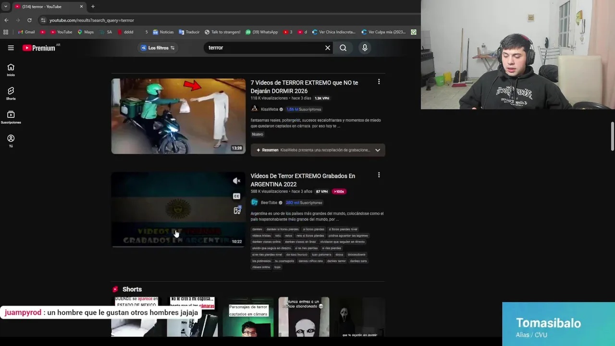Open the DUENDE se aparece short
Image resolution: width=615 pixels, height=346 pixels.
coord(136,316)
